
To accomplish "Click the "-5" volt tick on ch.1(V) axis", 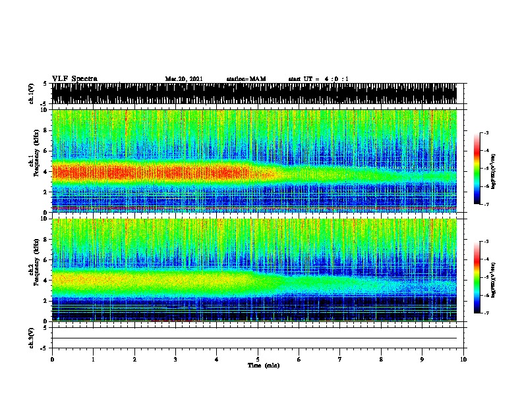I will 44,104.
